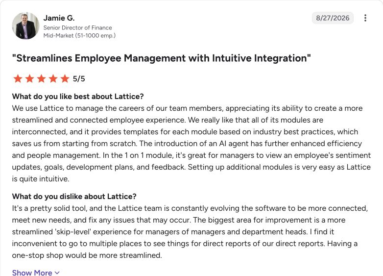Click the 8/27/2026 date badge
Viewport: 383px width, 276px height.
(333, 18)
